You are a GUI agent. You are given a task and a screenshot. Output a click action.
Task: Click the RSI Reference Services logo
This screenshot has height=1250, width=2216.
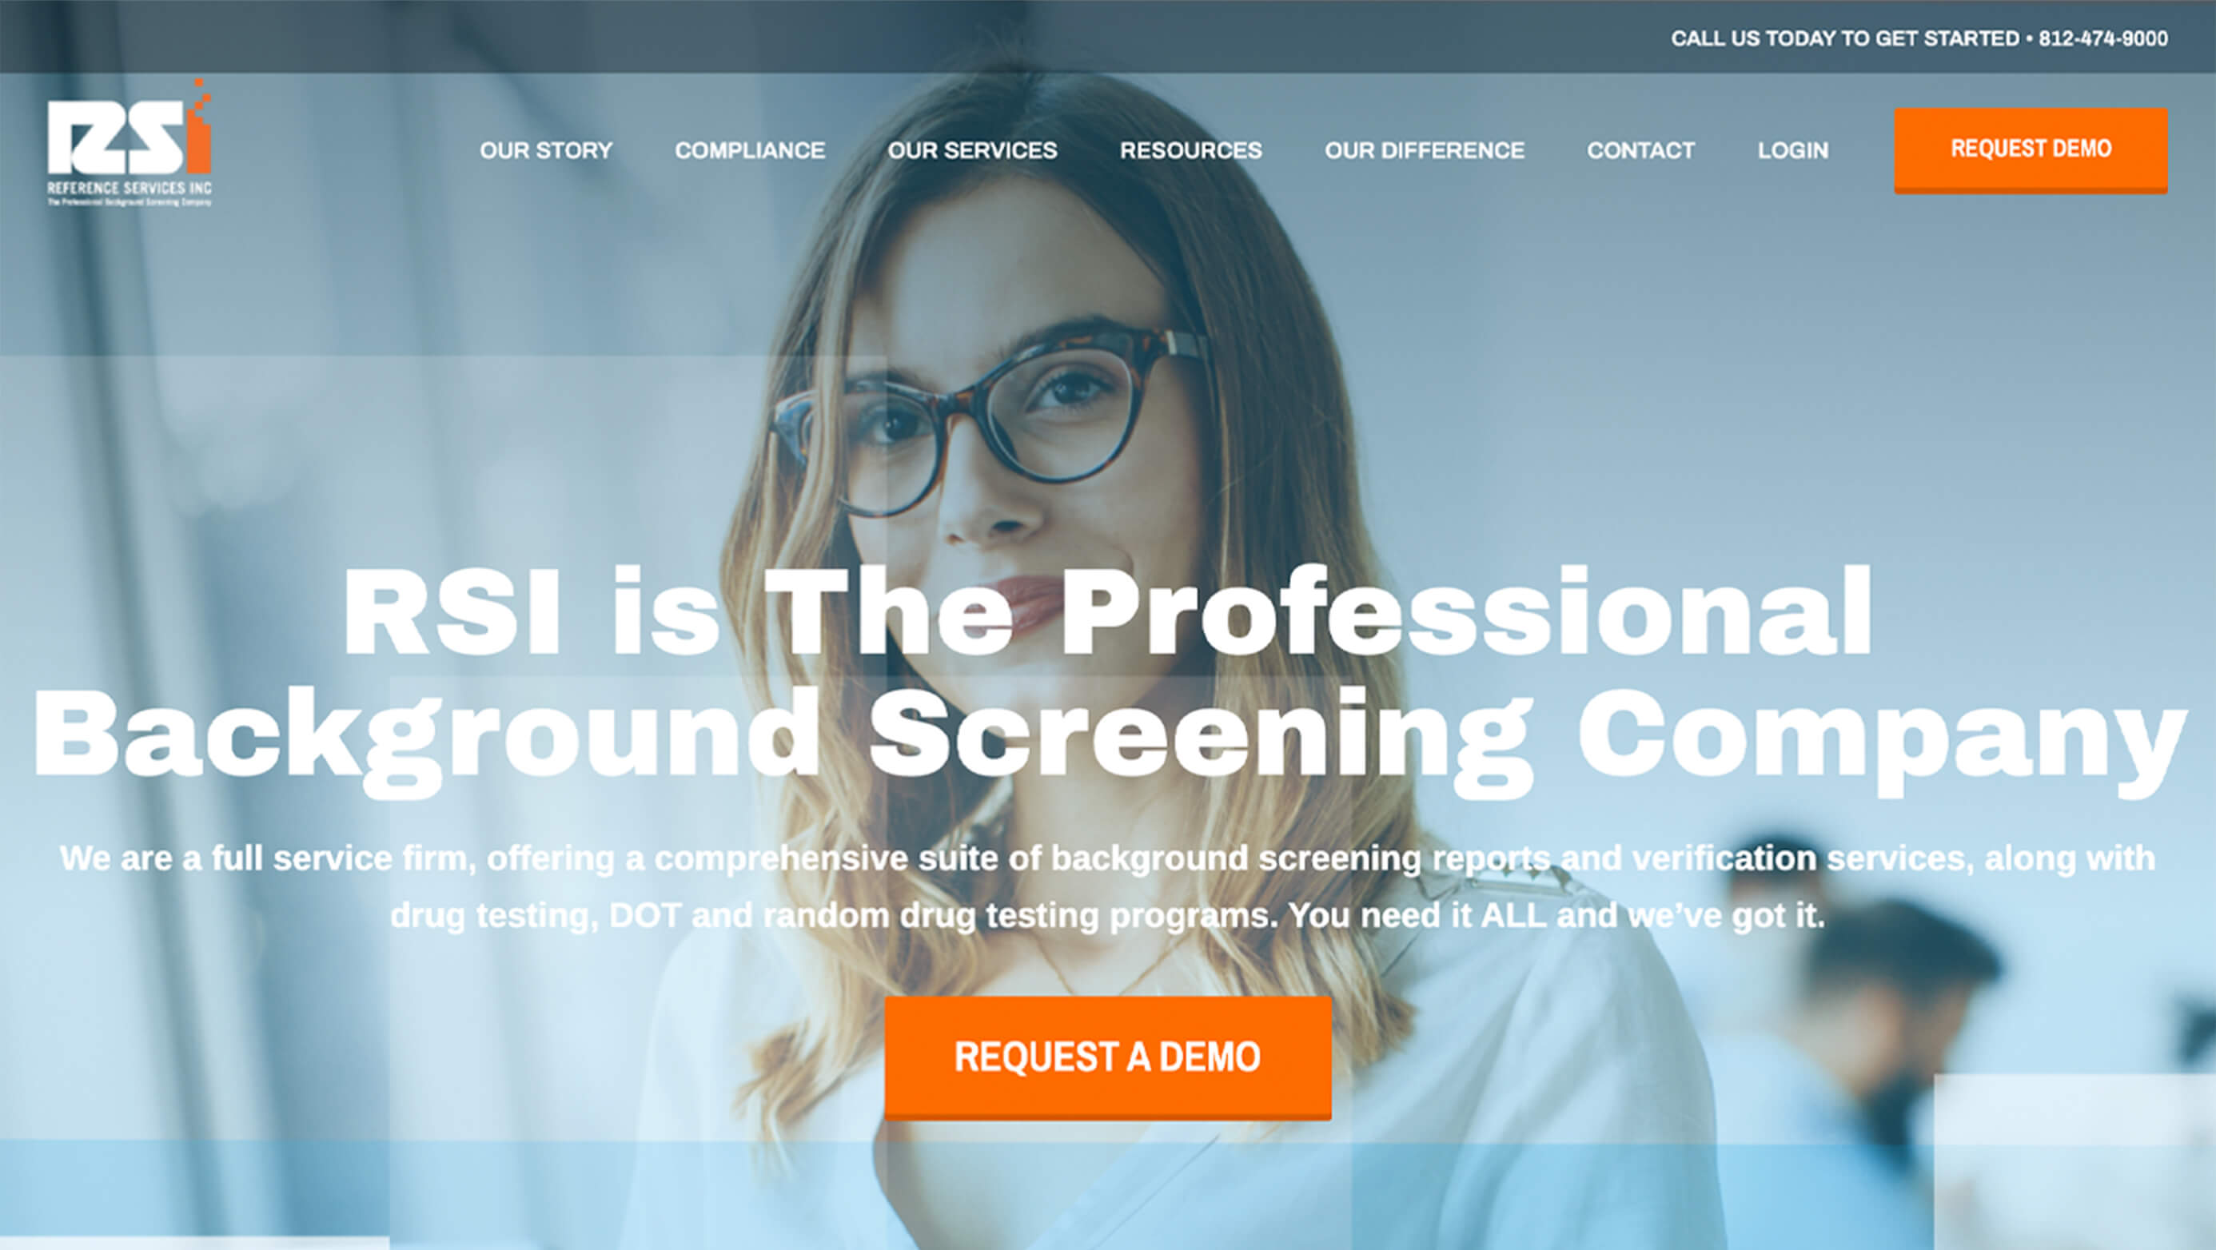(x=129, y=142)
